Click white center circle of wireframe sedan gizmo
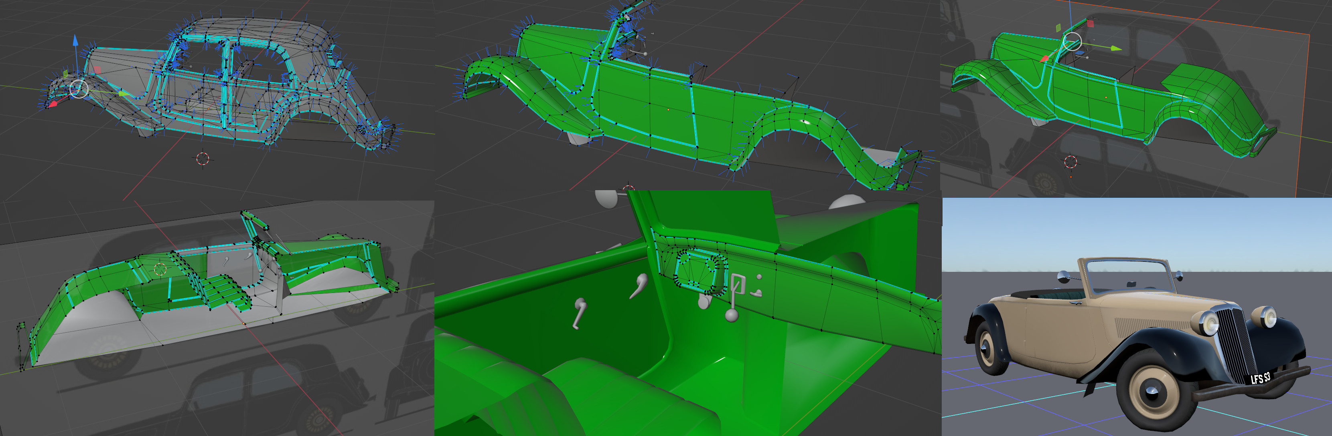 coord(79,89)
